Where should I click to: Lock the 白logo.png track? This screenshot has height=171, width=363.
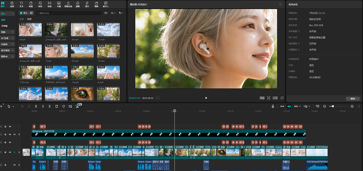tap(5, 134)
